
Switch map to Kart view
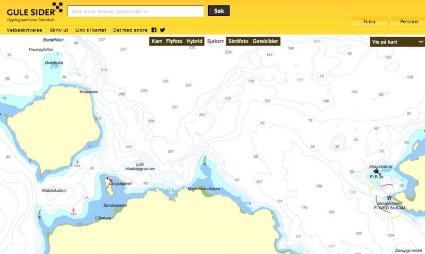pos(157,41)
